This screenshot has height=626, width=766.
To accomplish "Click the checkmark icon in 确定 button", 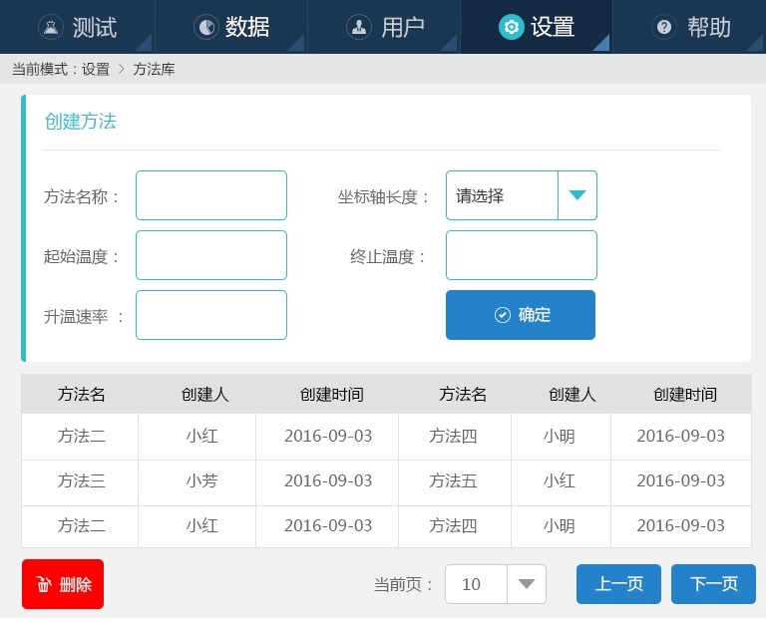I will click(x=503, y=315).
